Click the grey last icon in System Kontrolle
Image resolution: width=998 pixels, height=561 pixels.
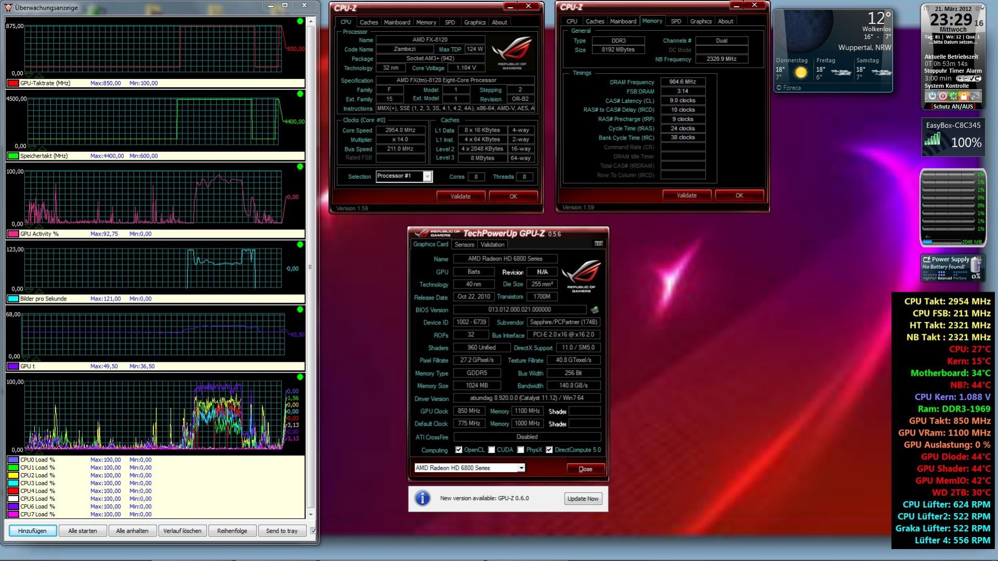(975, 96)
